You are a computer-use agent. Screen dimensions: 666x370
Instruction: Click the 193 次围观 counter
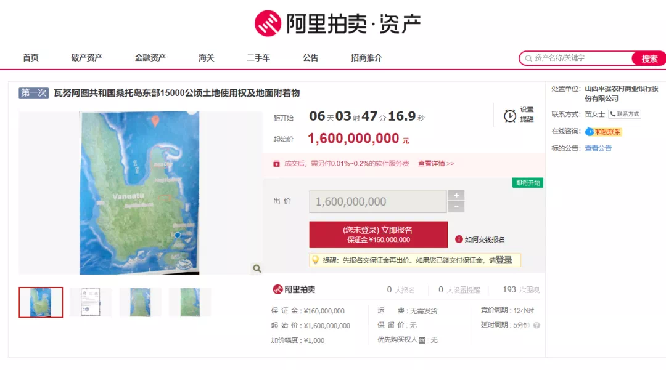click(x=520, y=290)
